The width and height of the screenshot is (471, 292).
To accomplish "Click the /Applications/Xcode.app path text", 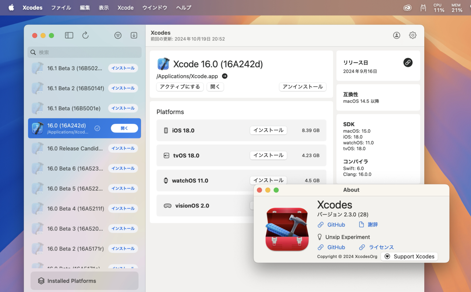I will [x=187, y=76].
